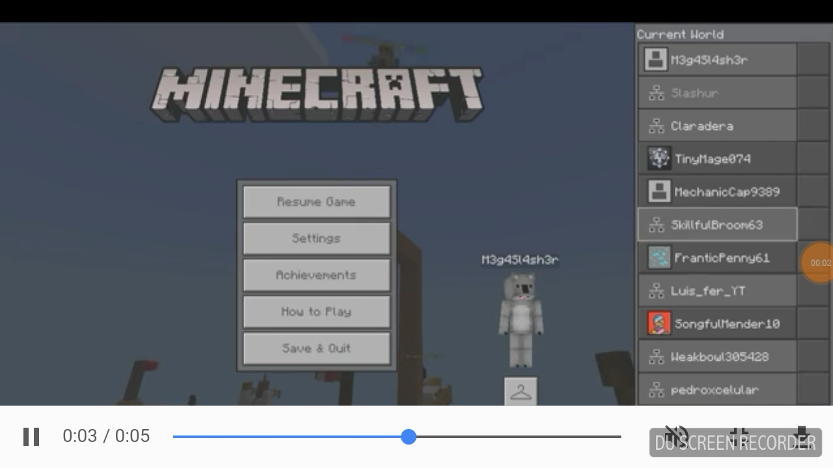Click the M3g45l4sh3r nametag above the koala character
Viewport: 833px width, 468px height.
pyautogui.click(x=520, y=260)
